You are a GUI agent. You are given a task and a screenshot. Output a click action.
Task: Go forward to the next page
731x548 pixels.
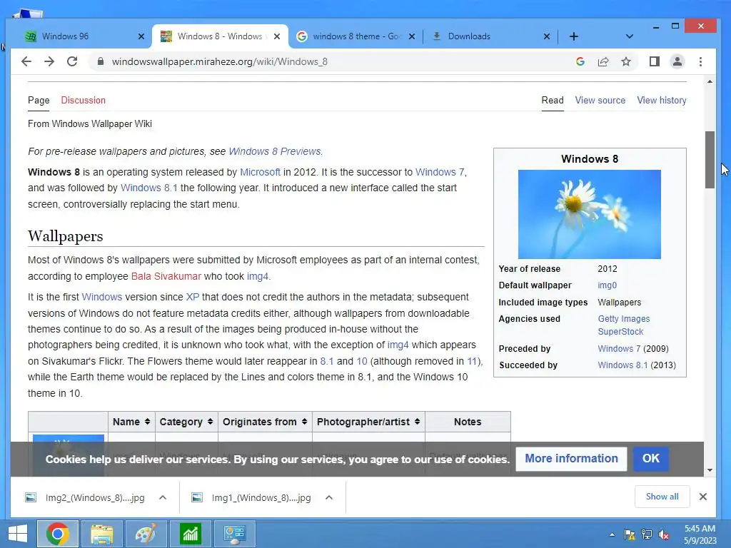49,61
